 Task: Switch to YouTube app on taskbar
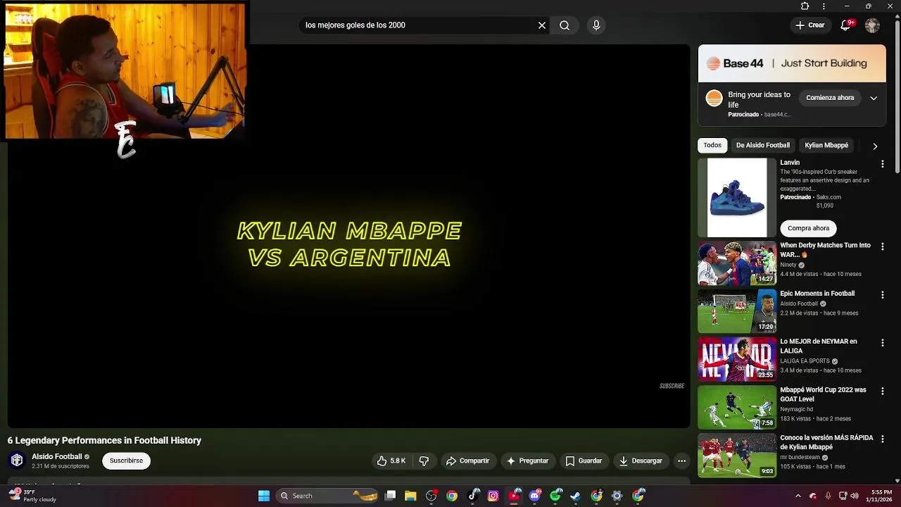515,496
